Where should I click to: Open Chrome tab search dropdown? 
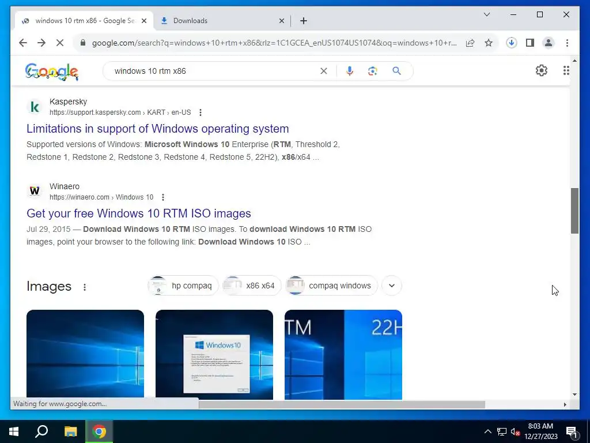[486, 14]
